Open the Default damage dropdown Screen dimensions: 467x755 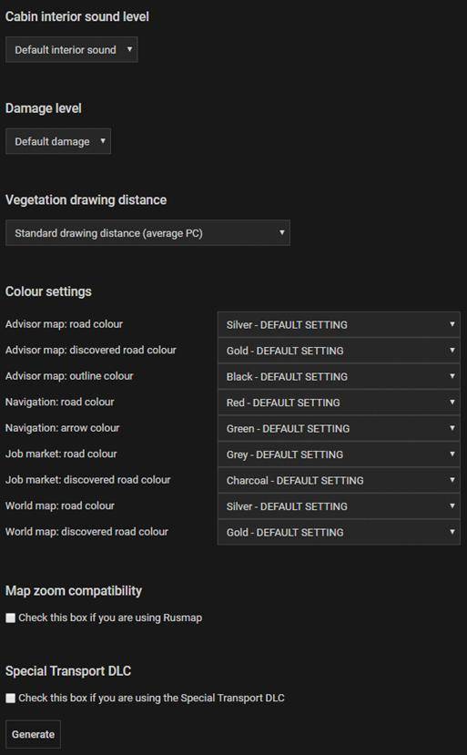click(x=57, y=141)
